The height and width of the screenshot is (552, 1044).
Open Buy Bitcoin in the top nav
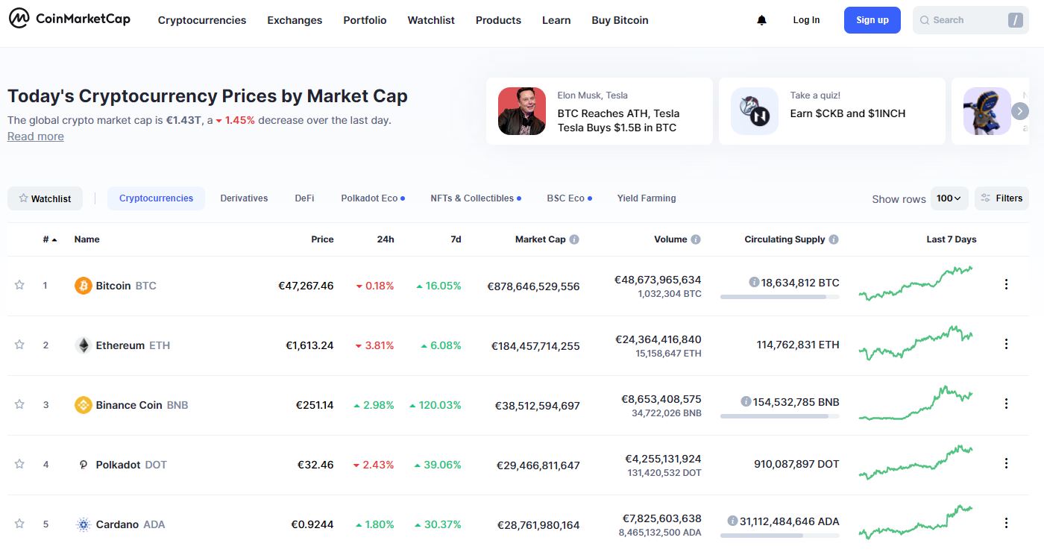point(620,20)
